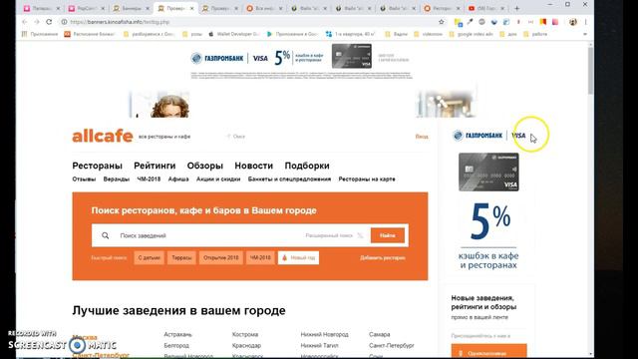Image resolution: width=638 pixels, height=359 pixels.
Task: Open the city selector near the logo
Action: tap(236, 137)
